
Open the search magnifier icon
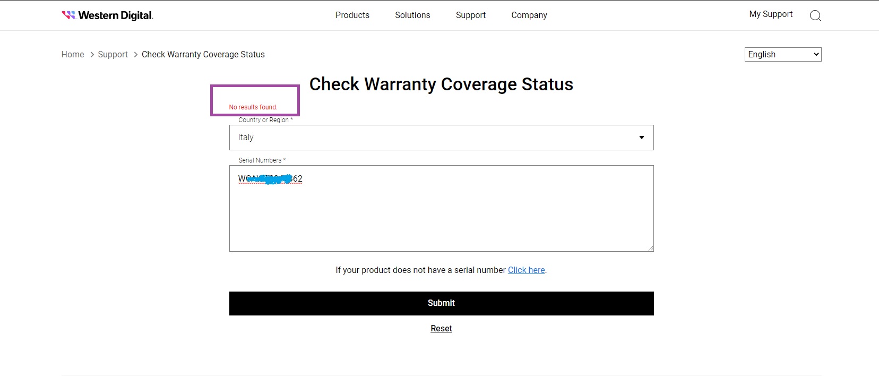pos(815,15)
